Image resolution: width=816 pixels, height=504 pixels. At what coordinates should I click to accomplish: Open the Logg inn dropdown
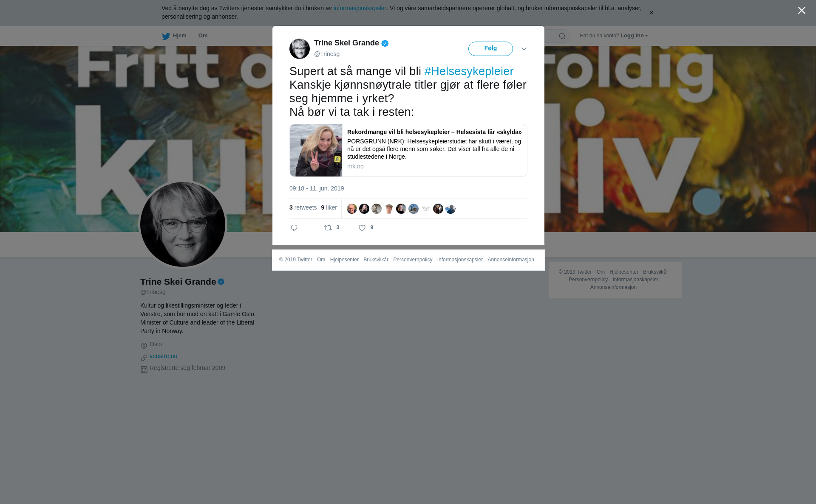pyautogui.click(x=634, y=36)
